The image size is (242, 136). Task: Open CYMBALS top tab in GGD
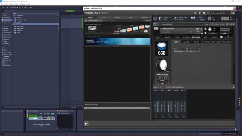(186, 37)
